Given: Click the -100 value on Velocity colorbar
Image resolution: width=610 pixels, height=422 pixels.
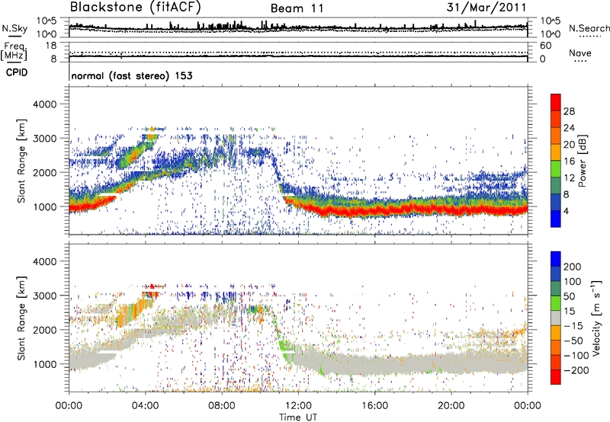Looking at the screenshot, I should [576, 356].
